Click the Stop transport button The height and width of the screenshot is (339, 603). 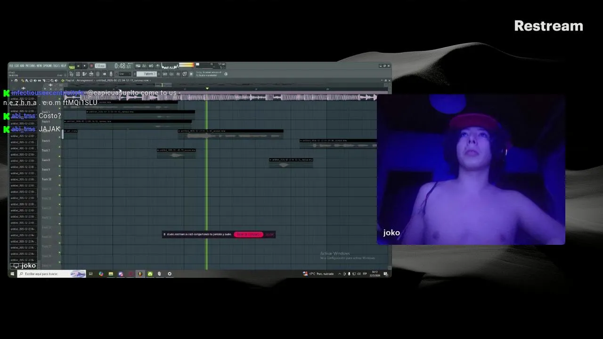pos(84,66)
